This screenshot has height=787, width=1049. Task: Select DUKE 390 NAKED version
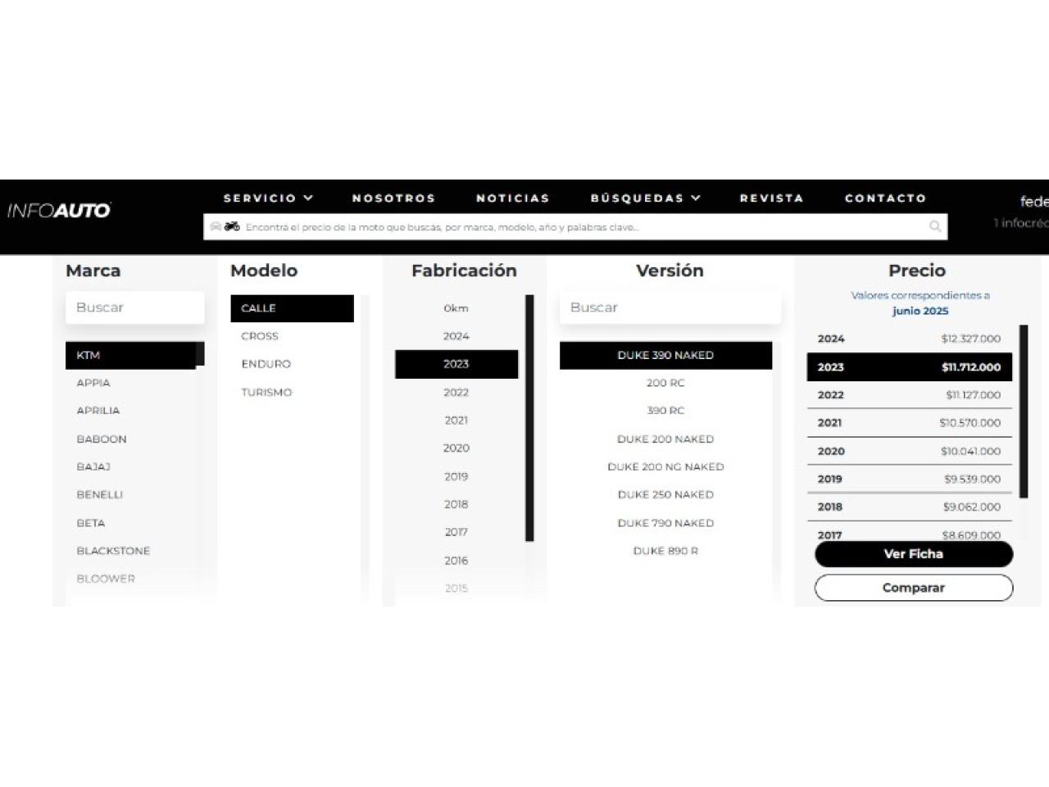click(665, 355)
